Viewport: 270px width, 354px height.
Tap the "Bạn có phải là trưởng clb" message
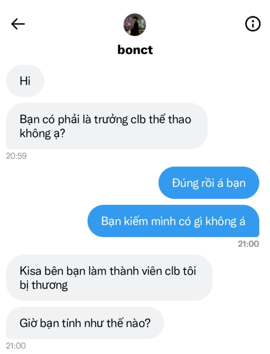point(107,126)
